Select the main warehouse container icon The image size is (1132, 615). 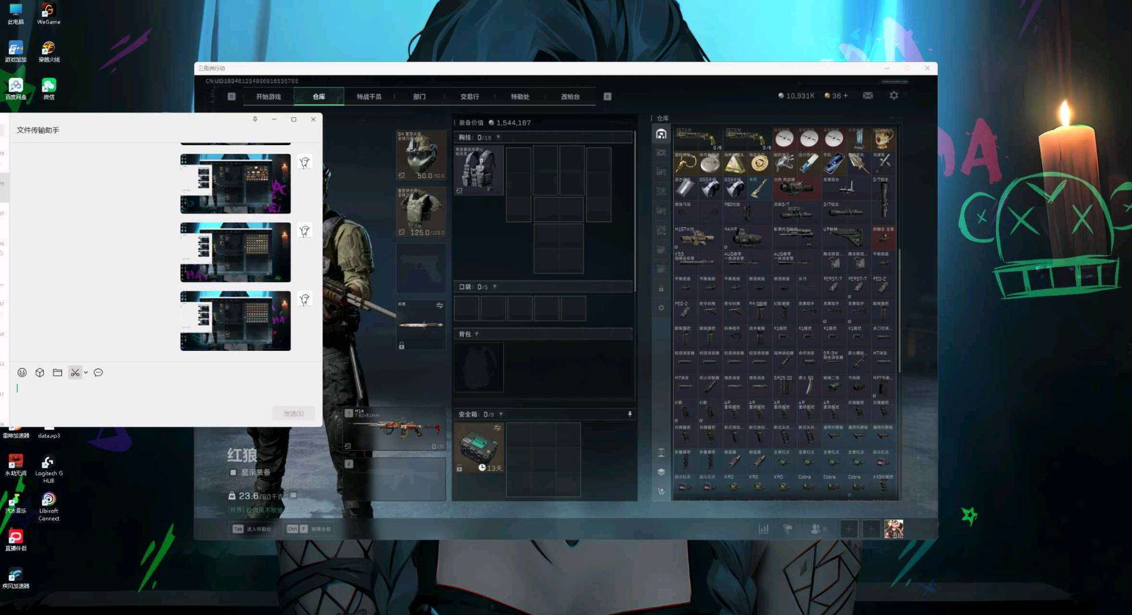(661, 134)
